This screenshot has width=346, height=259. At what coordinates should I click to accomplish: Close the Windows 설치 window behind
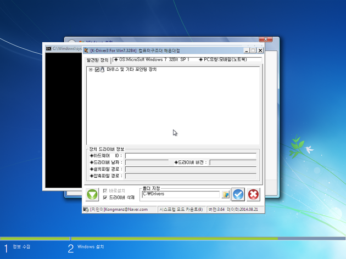pyautogui.click(x=266, y=40)
